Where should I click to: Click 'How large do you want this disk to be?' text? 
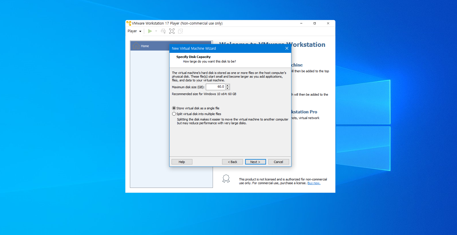[210, 61]
